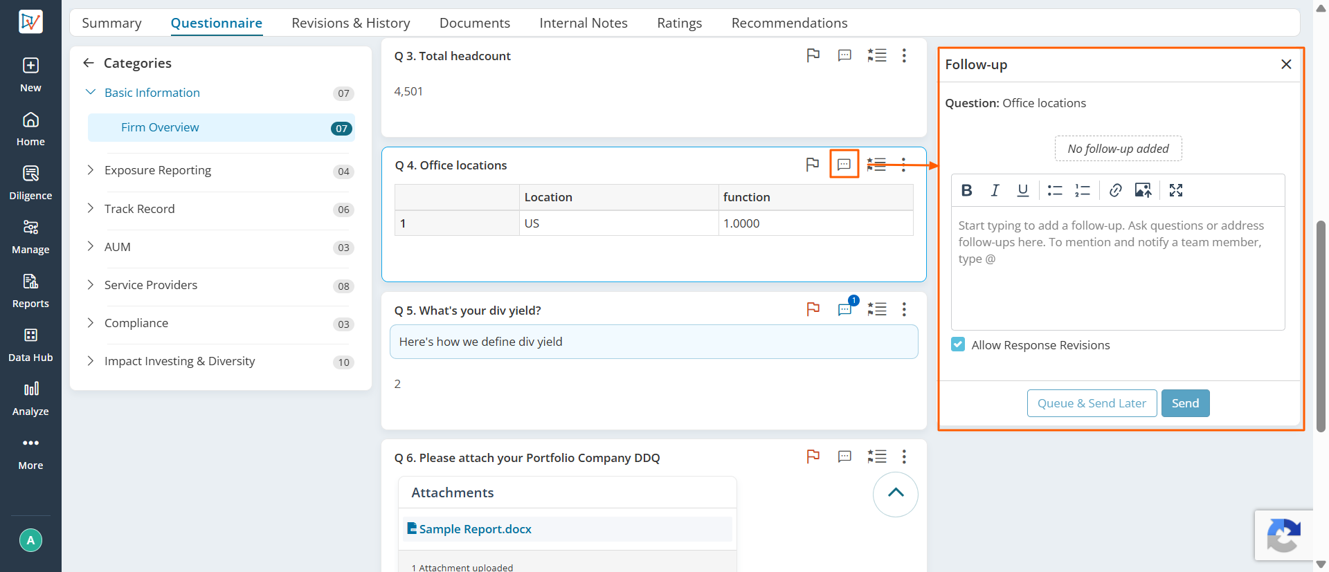Expand the Exposure Reporting category
The width and height of the screenshot is (1329, 572).
[x=90, y=169]
